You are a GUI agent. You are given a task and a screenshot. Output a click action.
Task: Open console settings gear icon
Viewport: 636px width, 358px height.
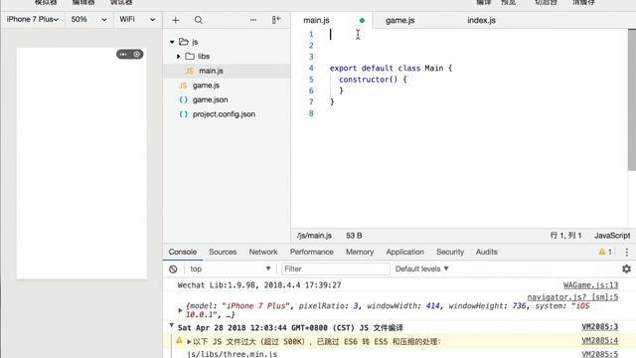pyautogui.click(x=626, y=268)
